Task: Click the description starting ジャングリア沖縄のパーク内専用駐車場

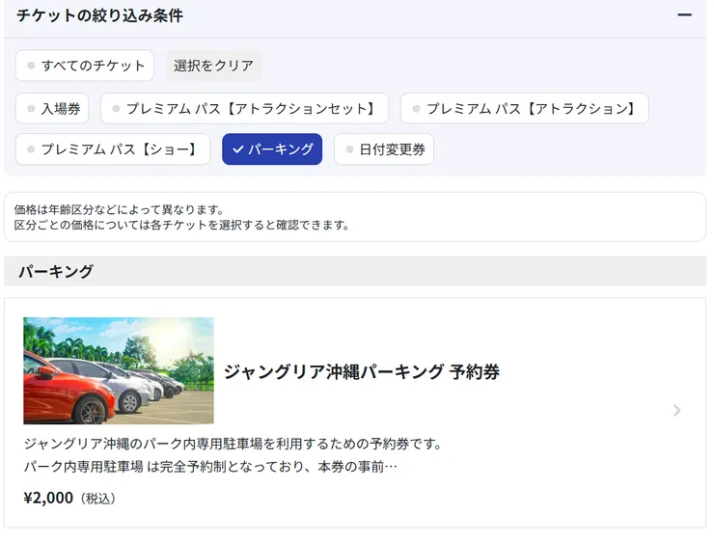Action: coord(233,444)
